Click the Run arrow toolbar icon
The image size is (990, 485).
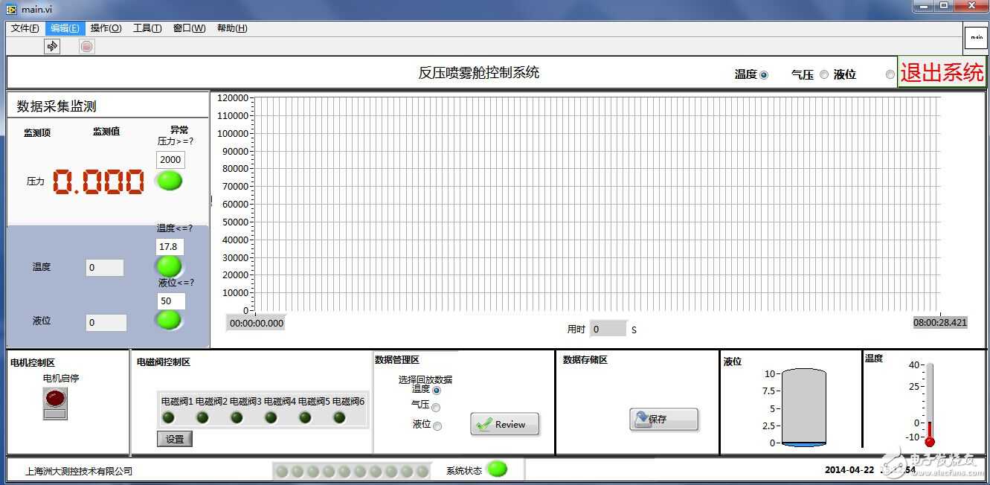pos(52,46)
